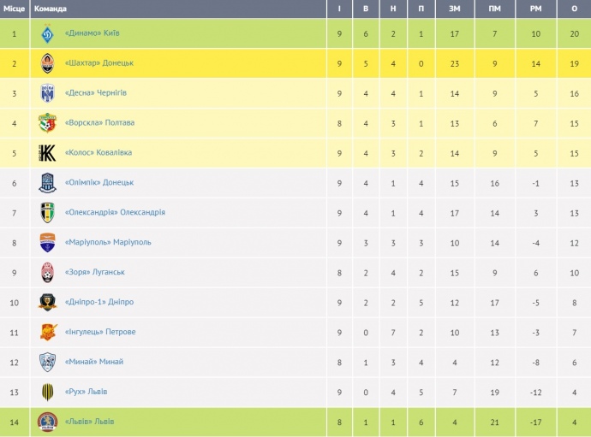
Task: Click the Desna Chernihiv club crest
Action: point(48,93)
